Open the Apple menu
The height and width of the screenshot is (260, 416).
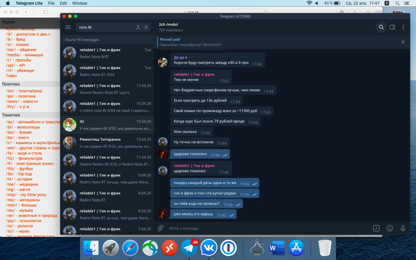8,3
